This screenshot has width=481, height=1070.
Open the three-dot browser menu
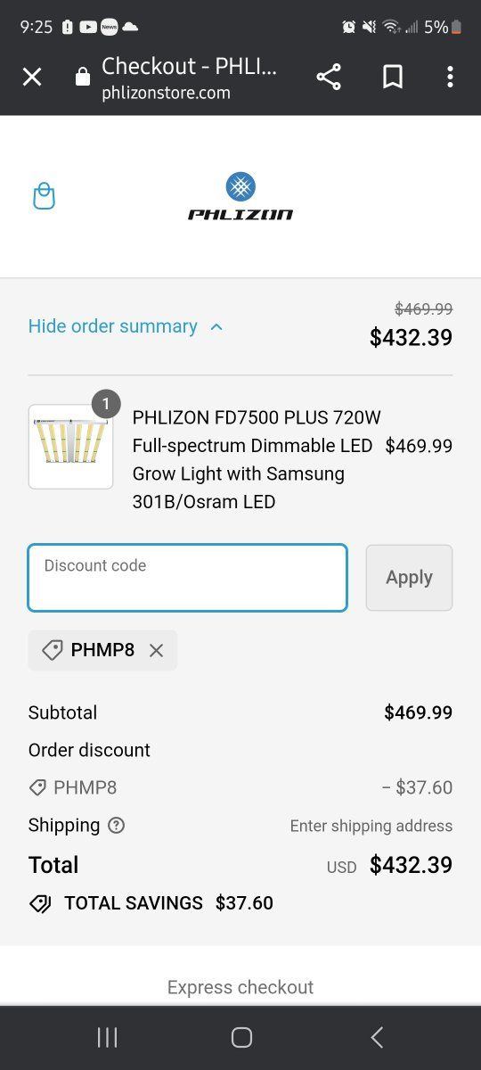[x=450, y=78]
